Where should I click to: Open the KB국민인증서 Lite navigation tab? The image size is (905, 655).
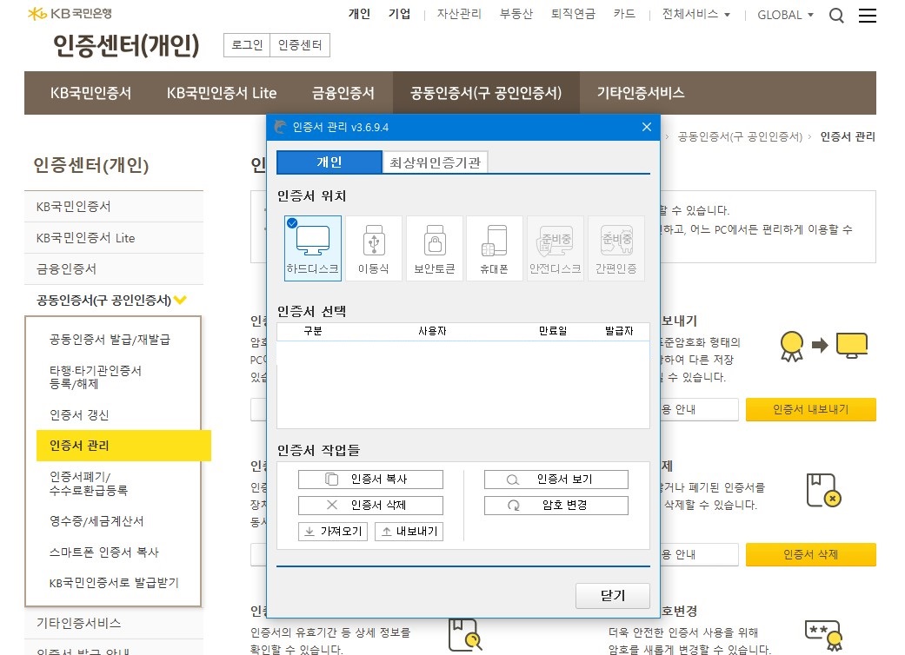pyautogui.click(x=222, y=93)
